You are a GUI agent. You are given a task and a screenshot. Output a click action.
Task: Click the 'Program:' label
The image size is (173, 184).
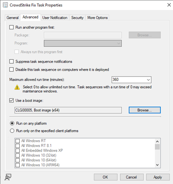(x=21, y=43)
